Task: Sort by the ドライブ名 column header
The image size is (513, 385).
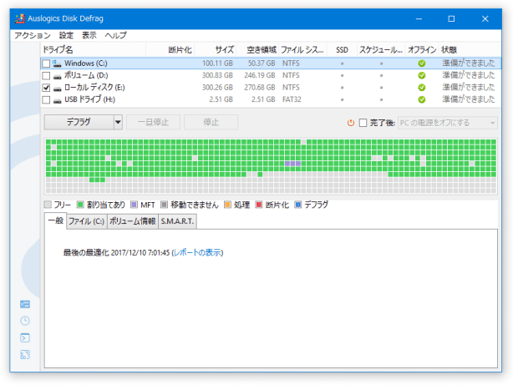Action: tap(94, 50)
